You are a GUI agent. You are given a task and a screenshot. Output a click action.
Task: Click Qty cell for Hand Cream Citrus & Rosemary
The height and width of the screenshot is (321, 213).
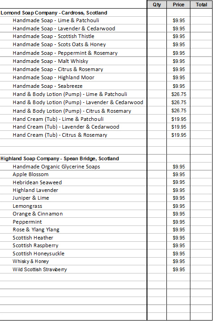point(157,135)
